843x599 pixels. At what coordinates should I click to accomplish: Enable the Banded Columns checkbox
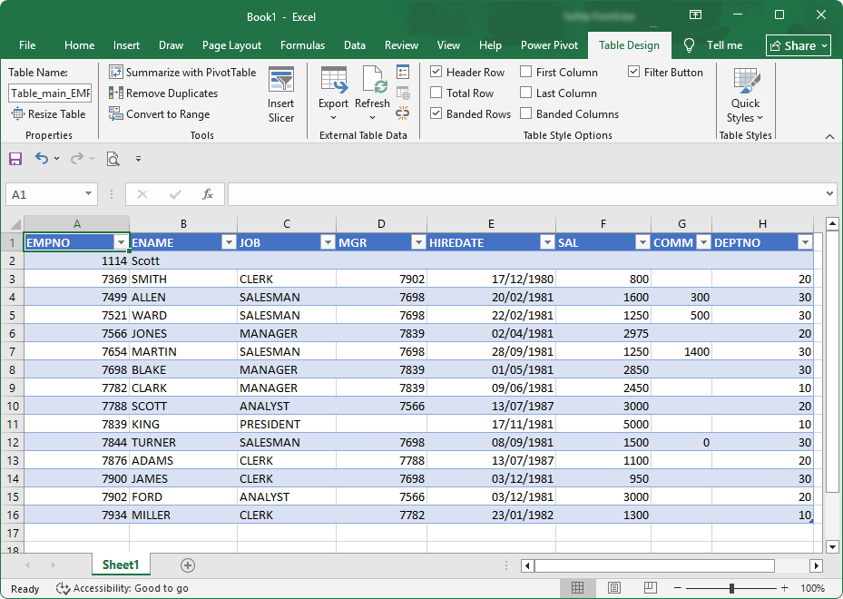click(x=525, y=113)
